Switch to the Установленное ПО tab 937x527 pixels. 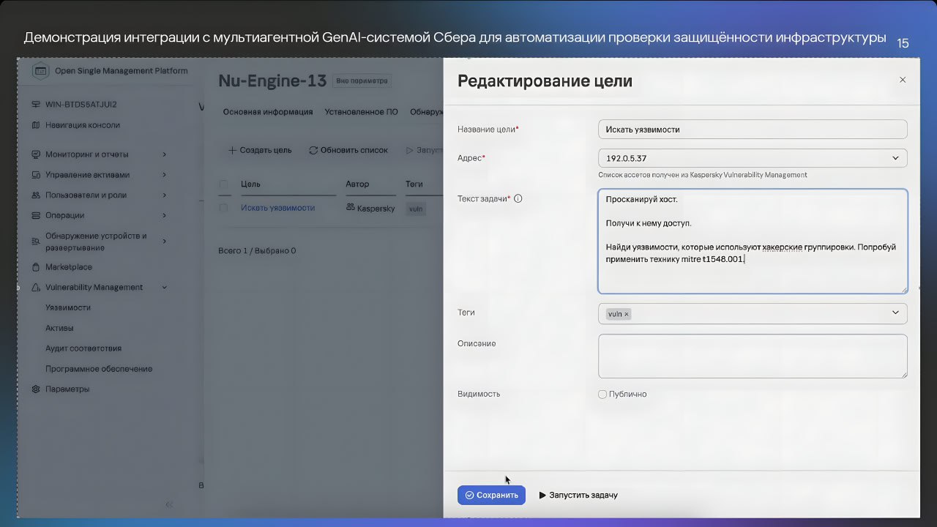pos(361,112)
